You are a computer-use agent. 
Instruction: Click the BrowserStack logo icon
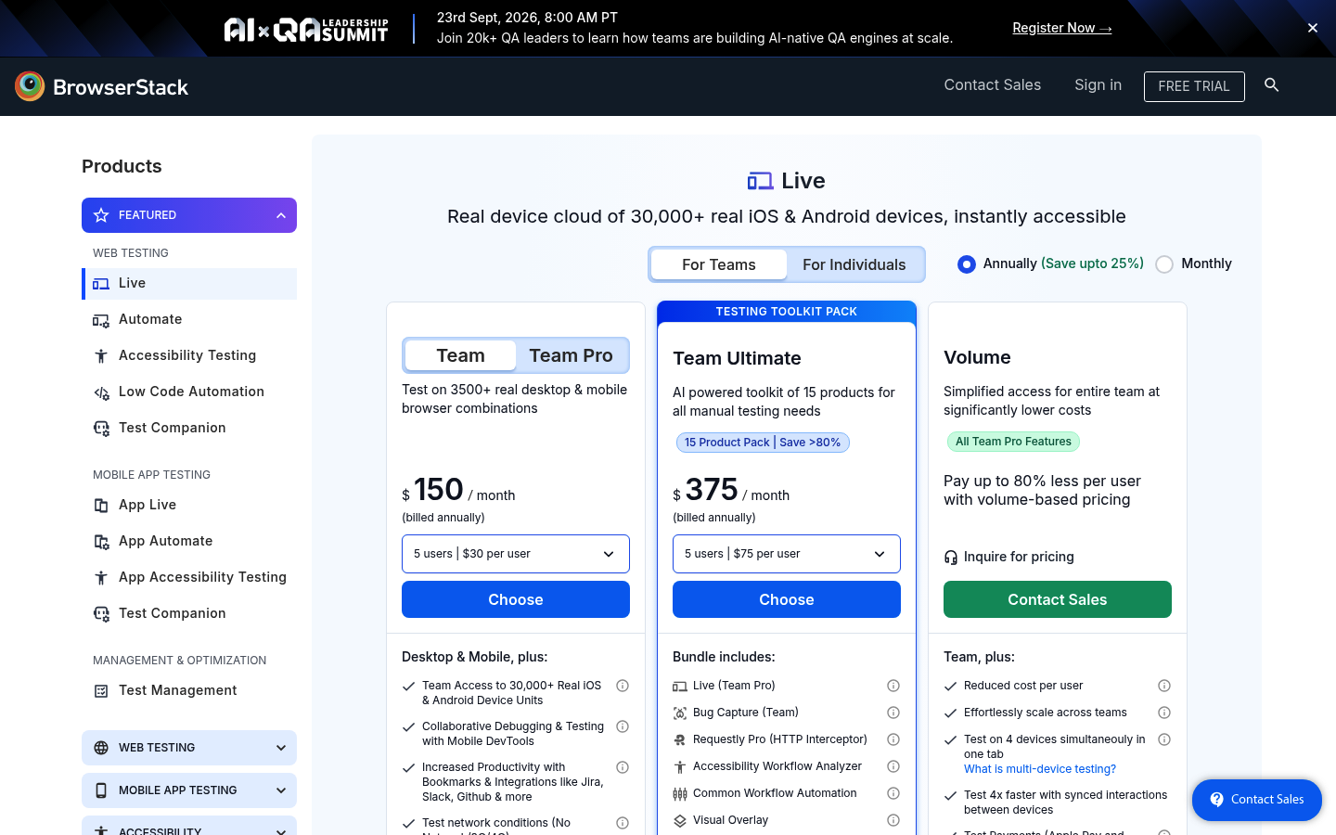(30, 86)
